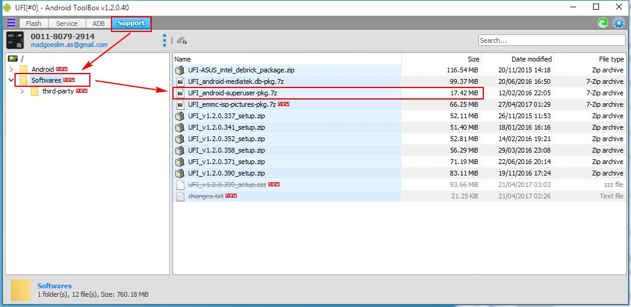Click the UFI_v1.2.0.358_setup.zip archive icon

(x=180, y=150)
